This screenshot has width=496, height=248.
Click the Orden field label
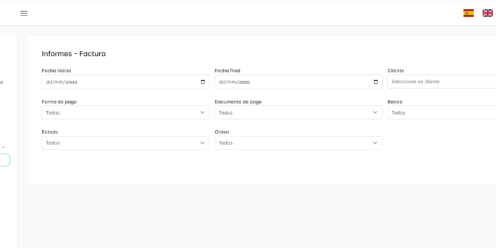[222, 132]
